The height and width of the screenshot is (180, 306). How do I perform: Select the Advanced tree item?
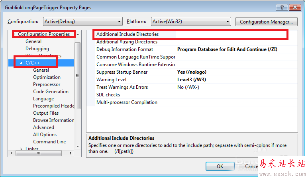(x=43, y=127)
